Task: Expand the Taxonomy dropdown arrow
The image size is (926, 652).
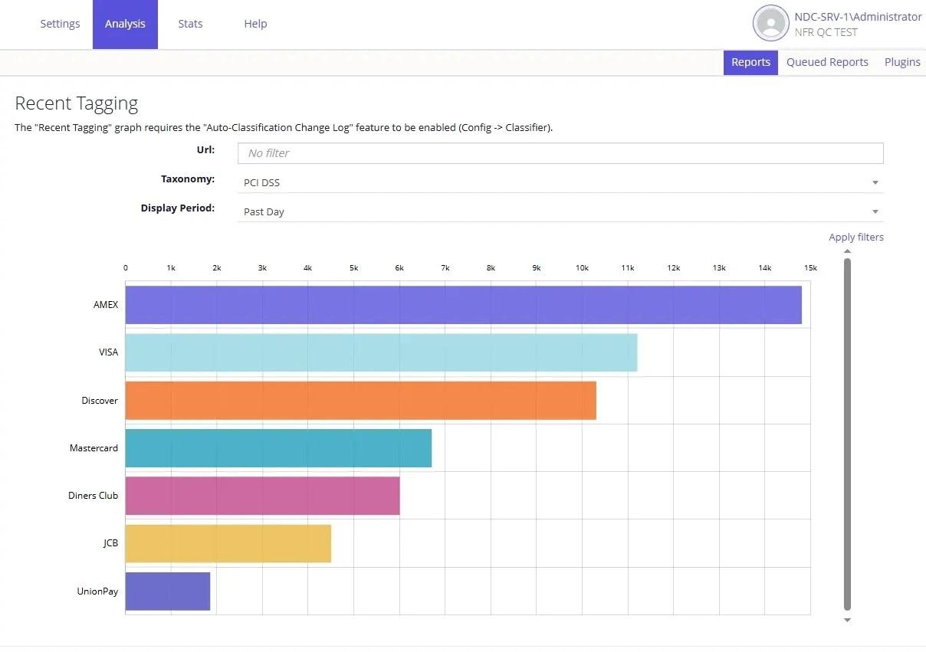Action: [875, 183]
